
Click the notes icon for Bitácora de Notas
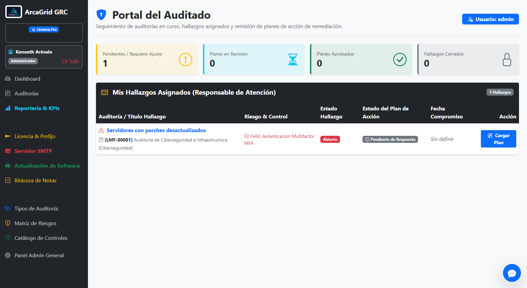click(x=8, y=180)
